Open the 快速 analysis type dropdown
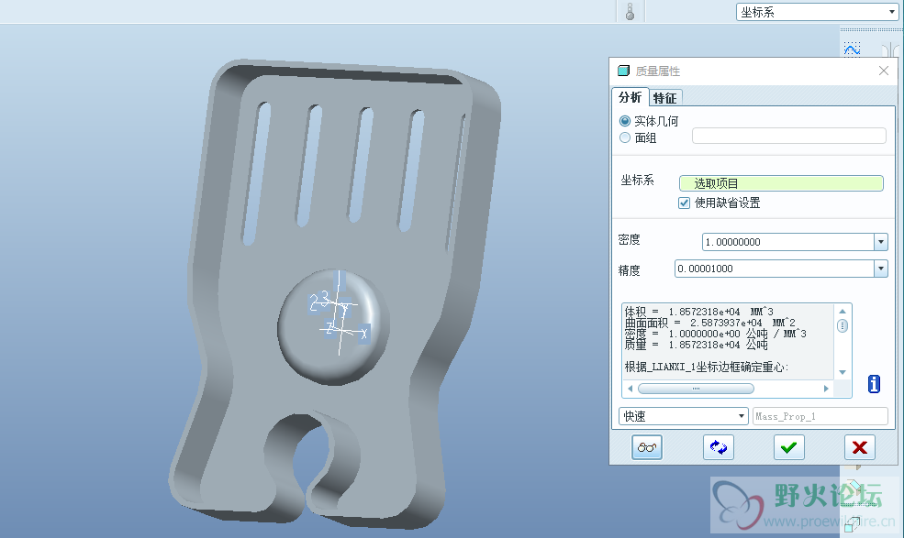 [683, 416]
